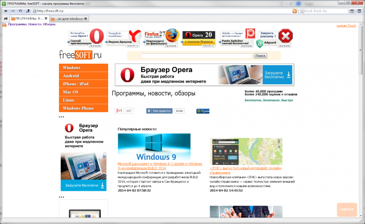Image resolution: width=365 pixels, height=224 pixels.
Task: Click the Duck Duck Go search engine icon
Action: (x=302, y=11)
